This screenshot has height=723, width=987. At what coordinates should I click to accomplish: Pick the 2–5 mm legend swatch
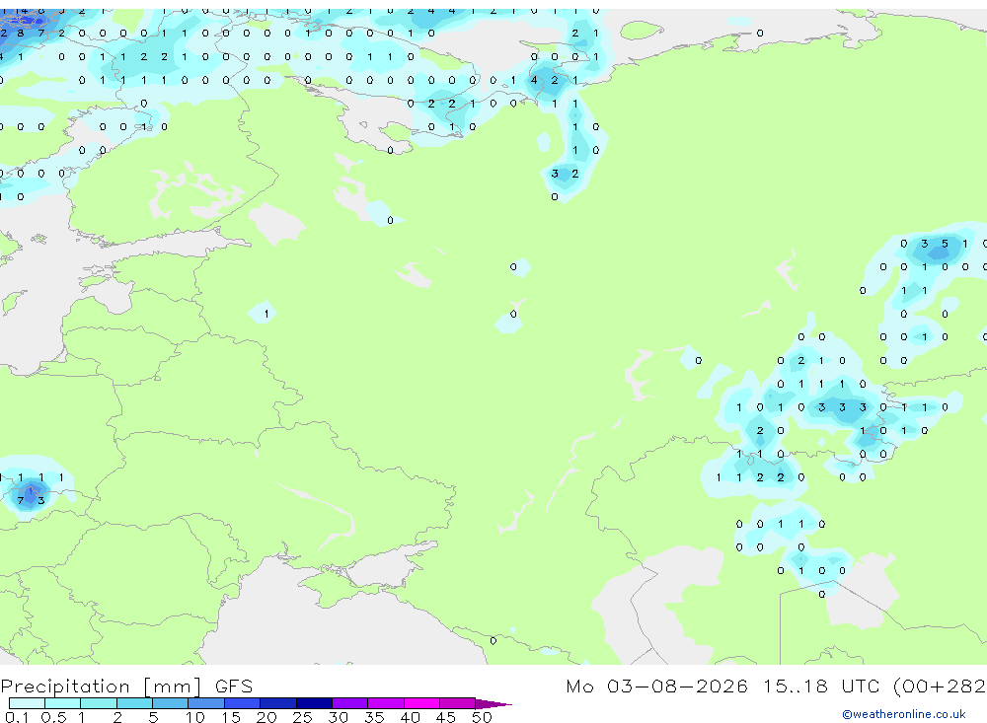(x=134, y=703)
